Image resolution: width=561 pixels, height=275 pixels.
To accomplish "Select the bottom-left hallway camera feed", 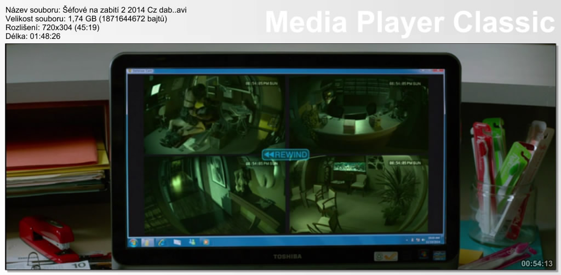I will pyautogui.click(x=214, y=195).
